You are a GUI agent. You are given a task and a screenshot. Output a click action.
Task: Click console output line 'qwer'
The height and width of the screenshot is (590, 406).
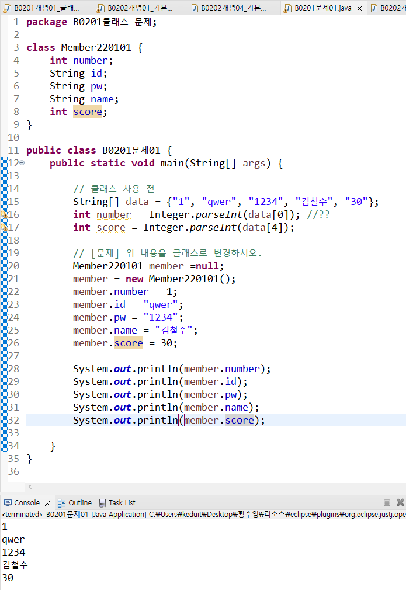tap(13, 540)
